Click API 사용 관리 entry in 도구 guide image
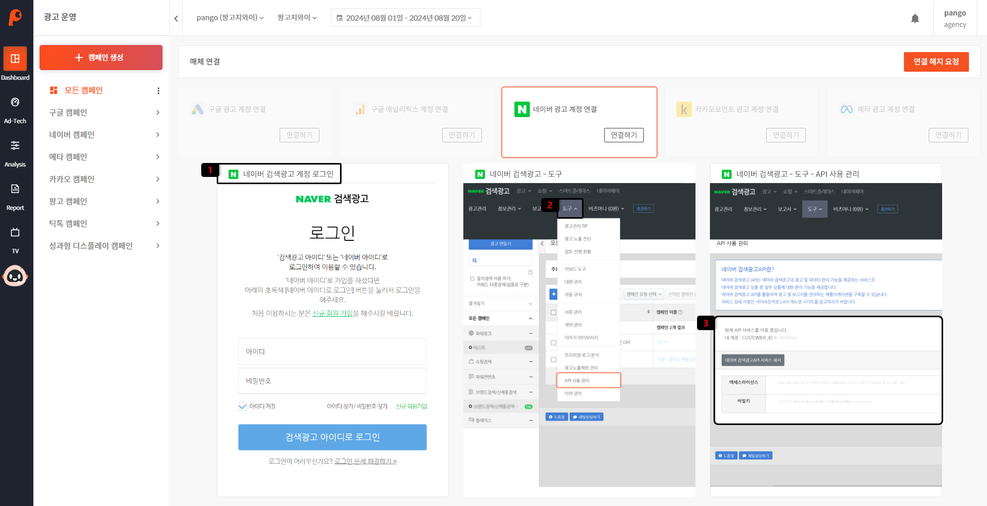 (x=589, y=380)
